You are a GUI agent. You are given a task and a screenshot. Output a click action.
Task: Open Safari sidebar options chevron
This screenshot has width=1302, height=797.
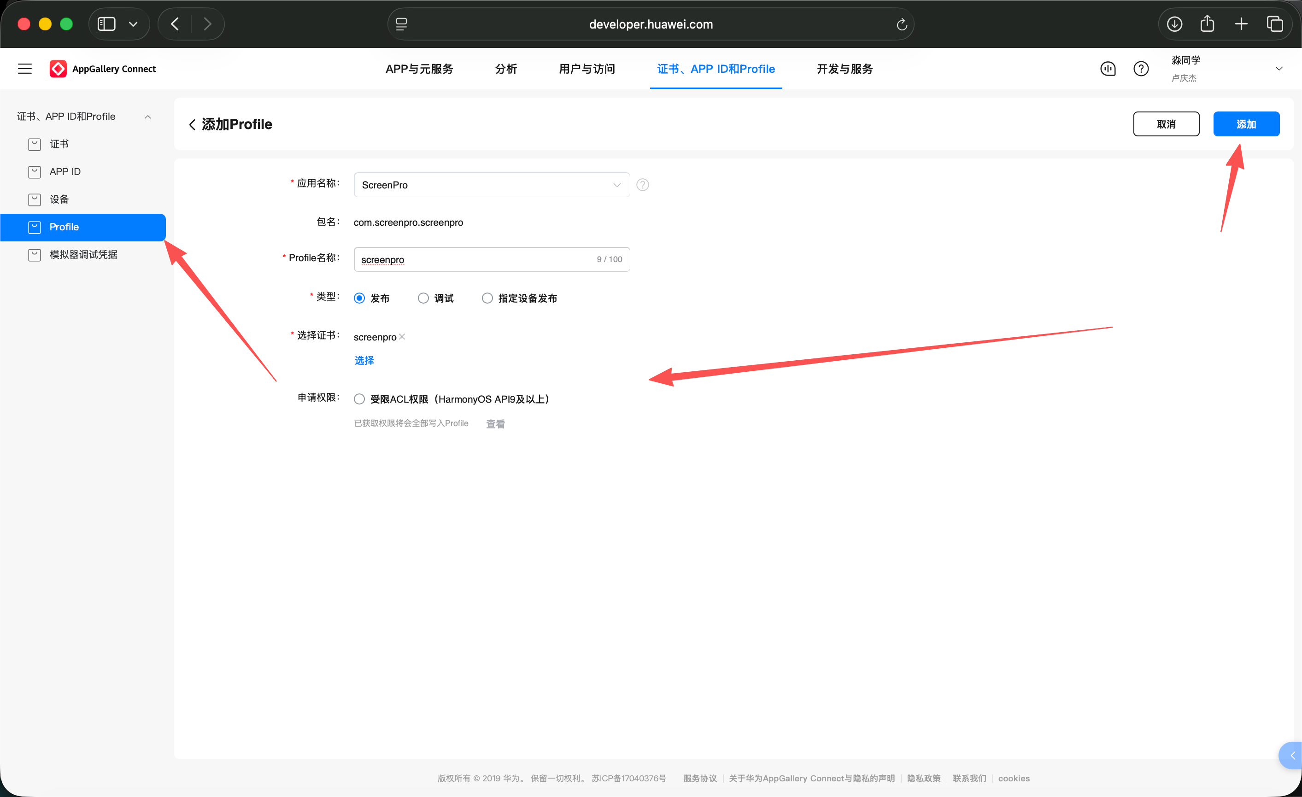pos(133,24)
